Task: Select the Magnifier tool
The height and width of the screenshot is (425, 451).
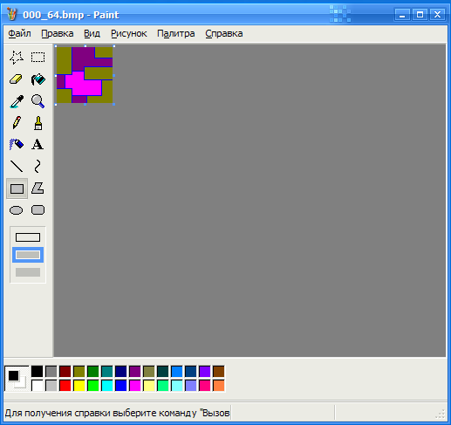Action: click(38, 101)
